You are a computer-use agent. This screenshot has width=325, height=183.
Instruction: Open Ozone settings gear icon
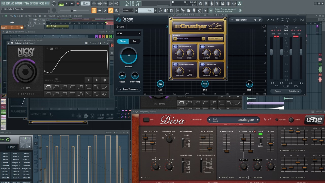[282, 20]
